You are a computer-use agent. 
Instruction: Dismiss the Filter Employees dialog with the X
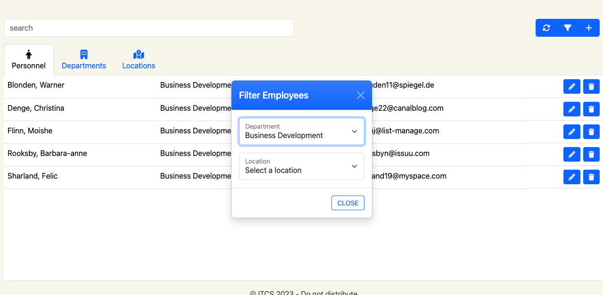pos(360,95)
